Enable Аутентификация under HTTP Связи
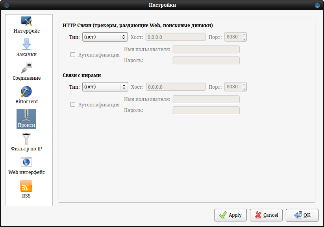The image size is (324, 227). pyautogui.click(x=73, y=55)
